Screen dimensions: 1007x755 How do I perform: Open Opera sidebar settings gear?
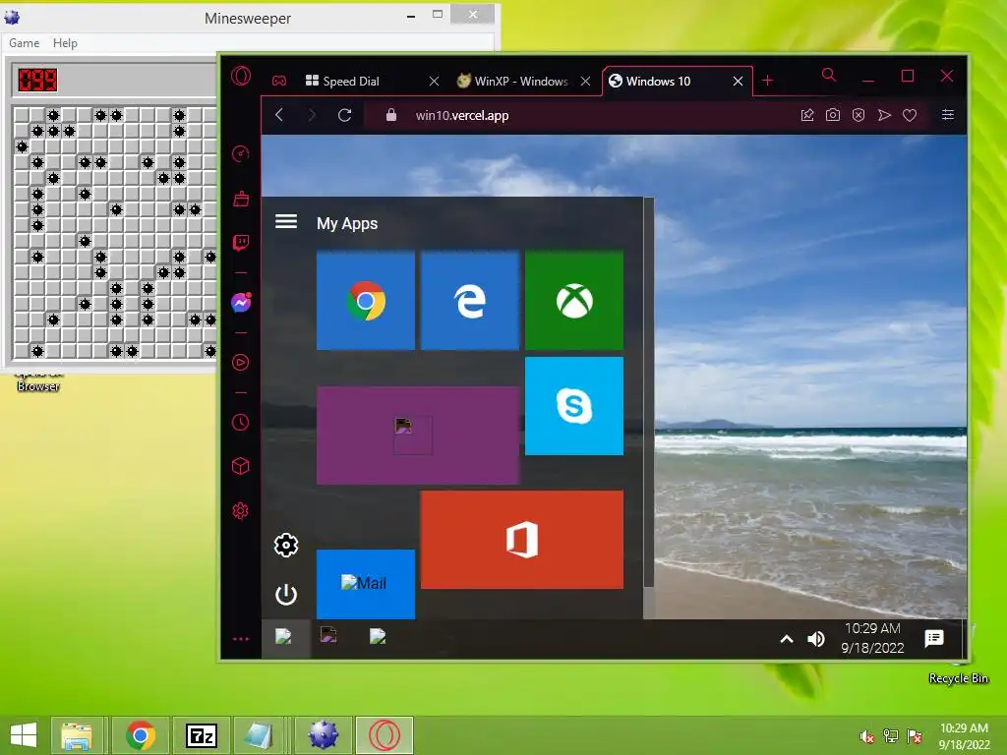[x=241, y=511]
